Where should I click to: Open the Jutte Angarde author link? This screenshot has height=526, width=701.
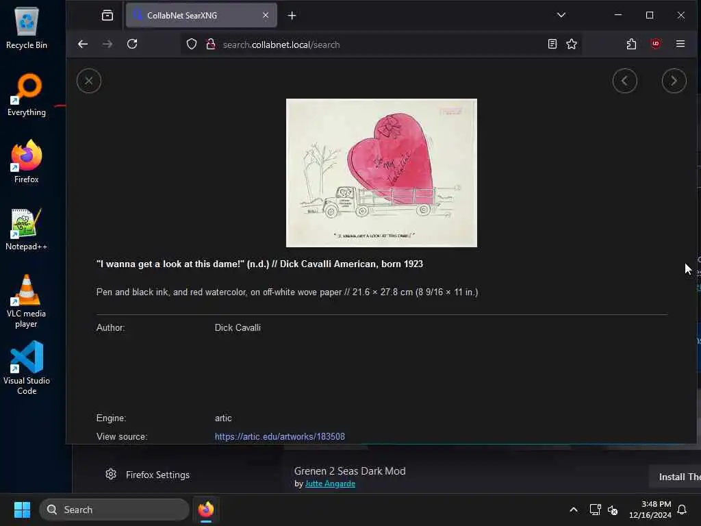pos(330,484)
